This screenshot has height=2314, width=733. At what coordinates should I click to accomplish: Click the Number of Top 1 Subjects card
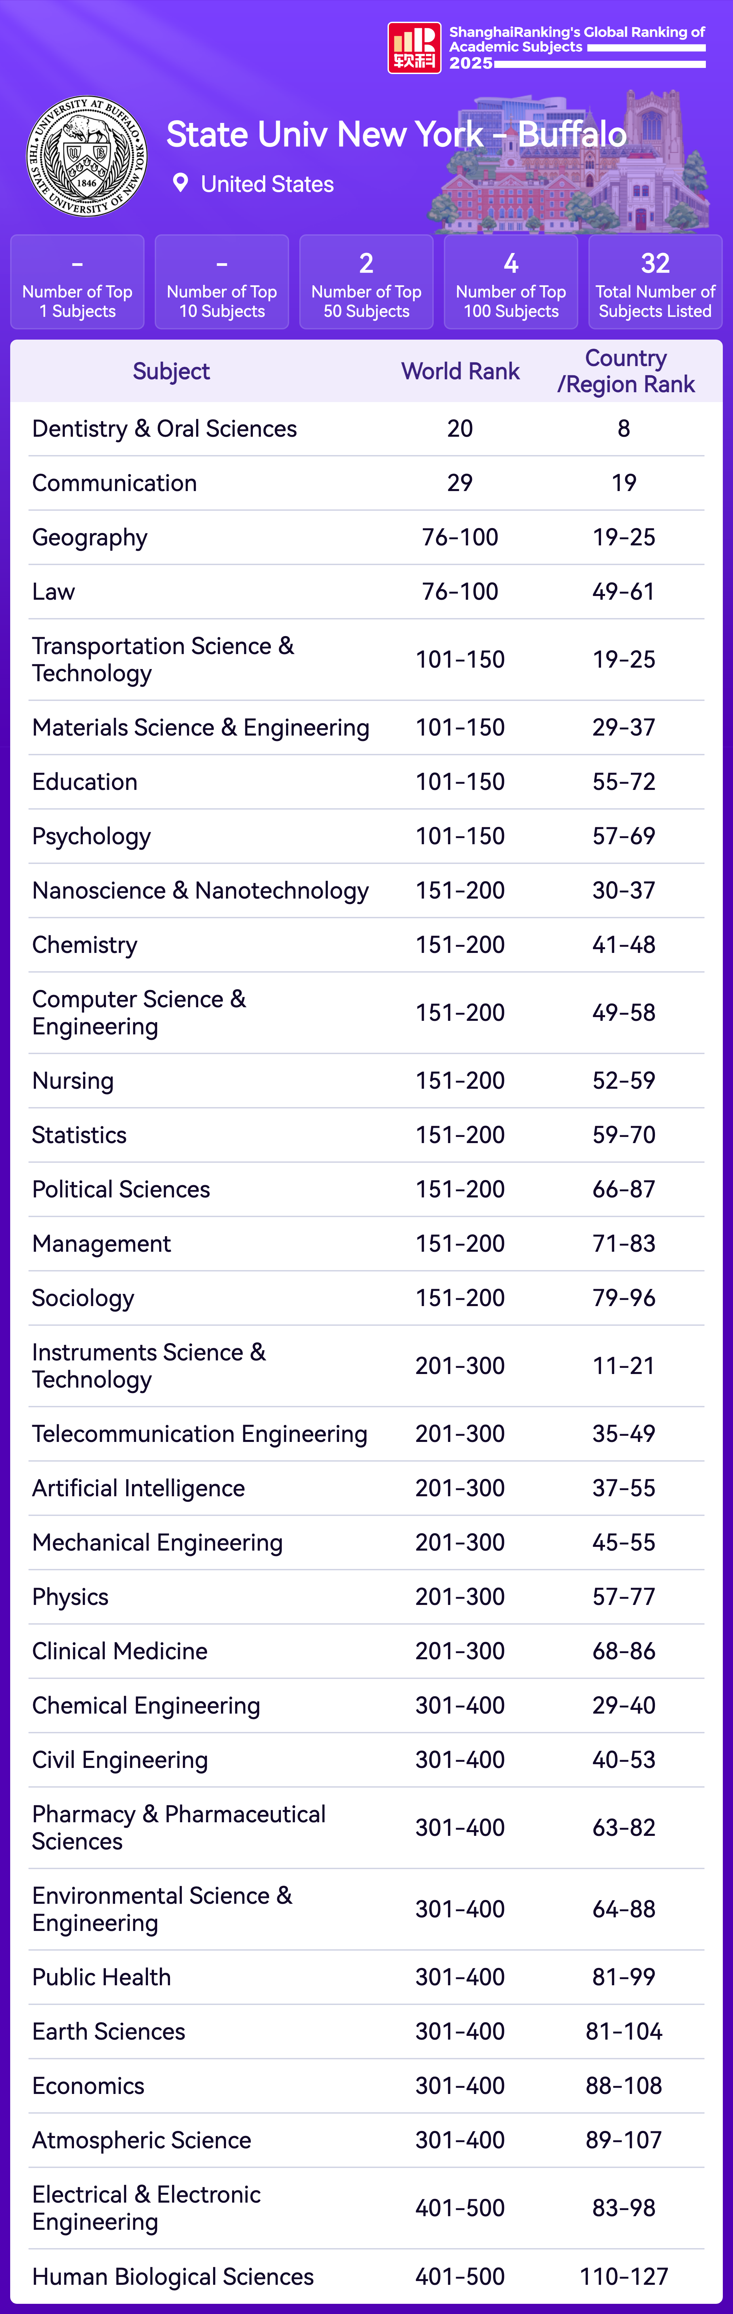(x=77, y=282)
